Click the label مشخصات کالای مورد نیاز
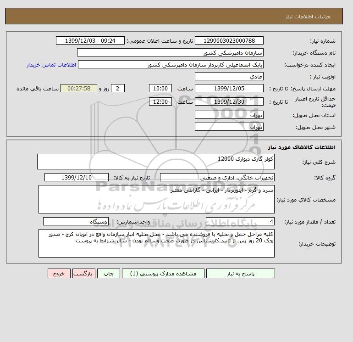Screen dimensions: 353x342 (306, 200)
